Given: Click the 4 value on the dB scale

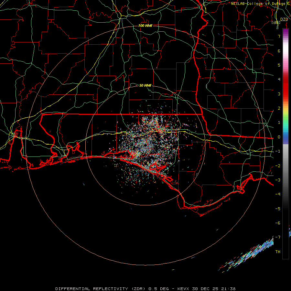Looking at the screenshot, I should pos(279,80).
